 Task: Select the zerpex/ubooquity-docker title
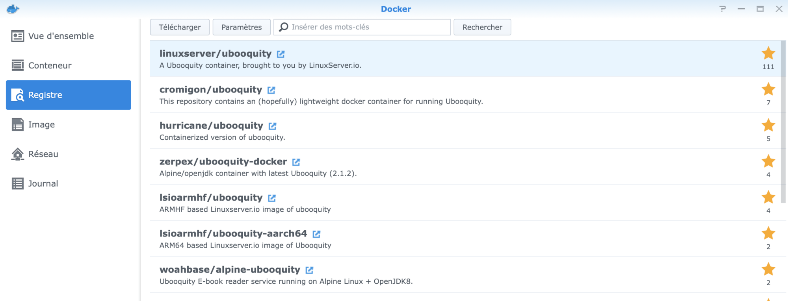tap(223, 162)
